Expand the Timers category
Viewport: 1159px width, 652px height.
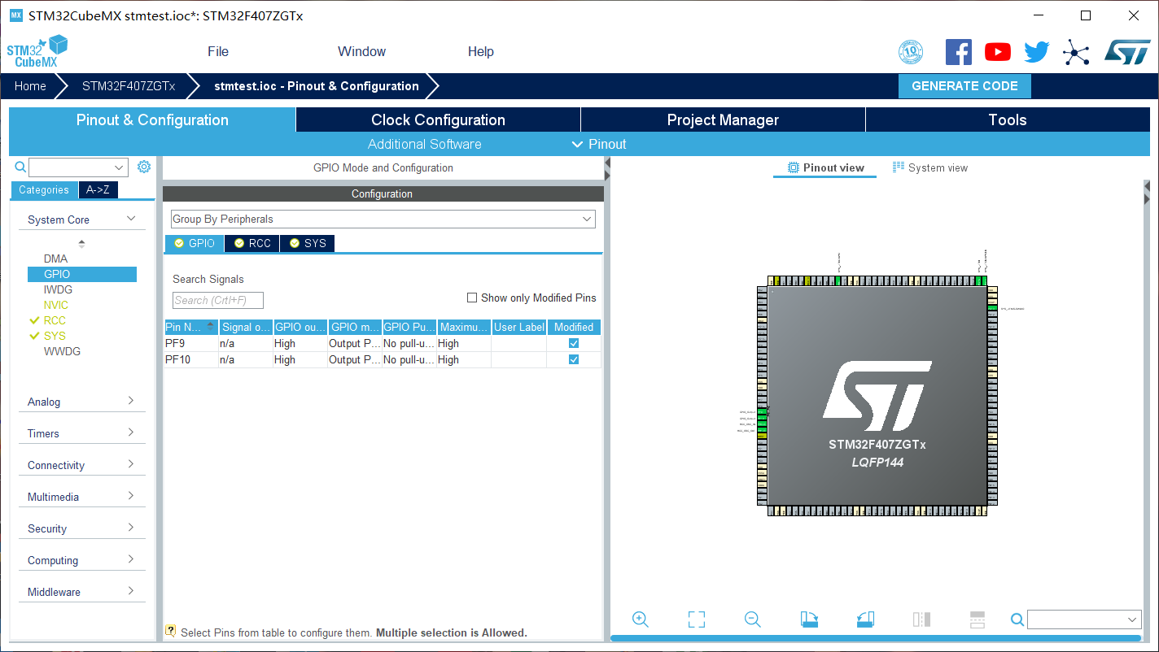82,433
